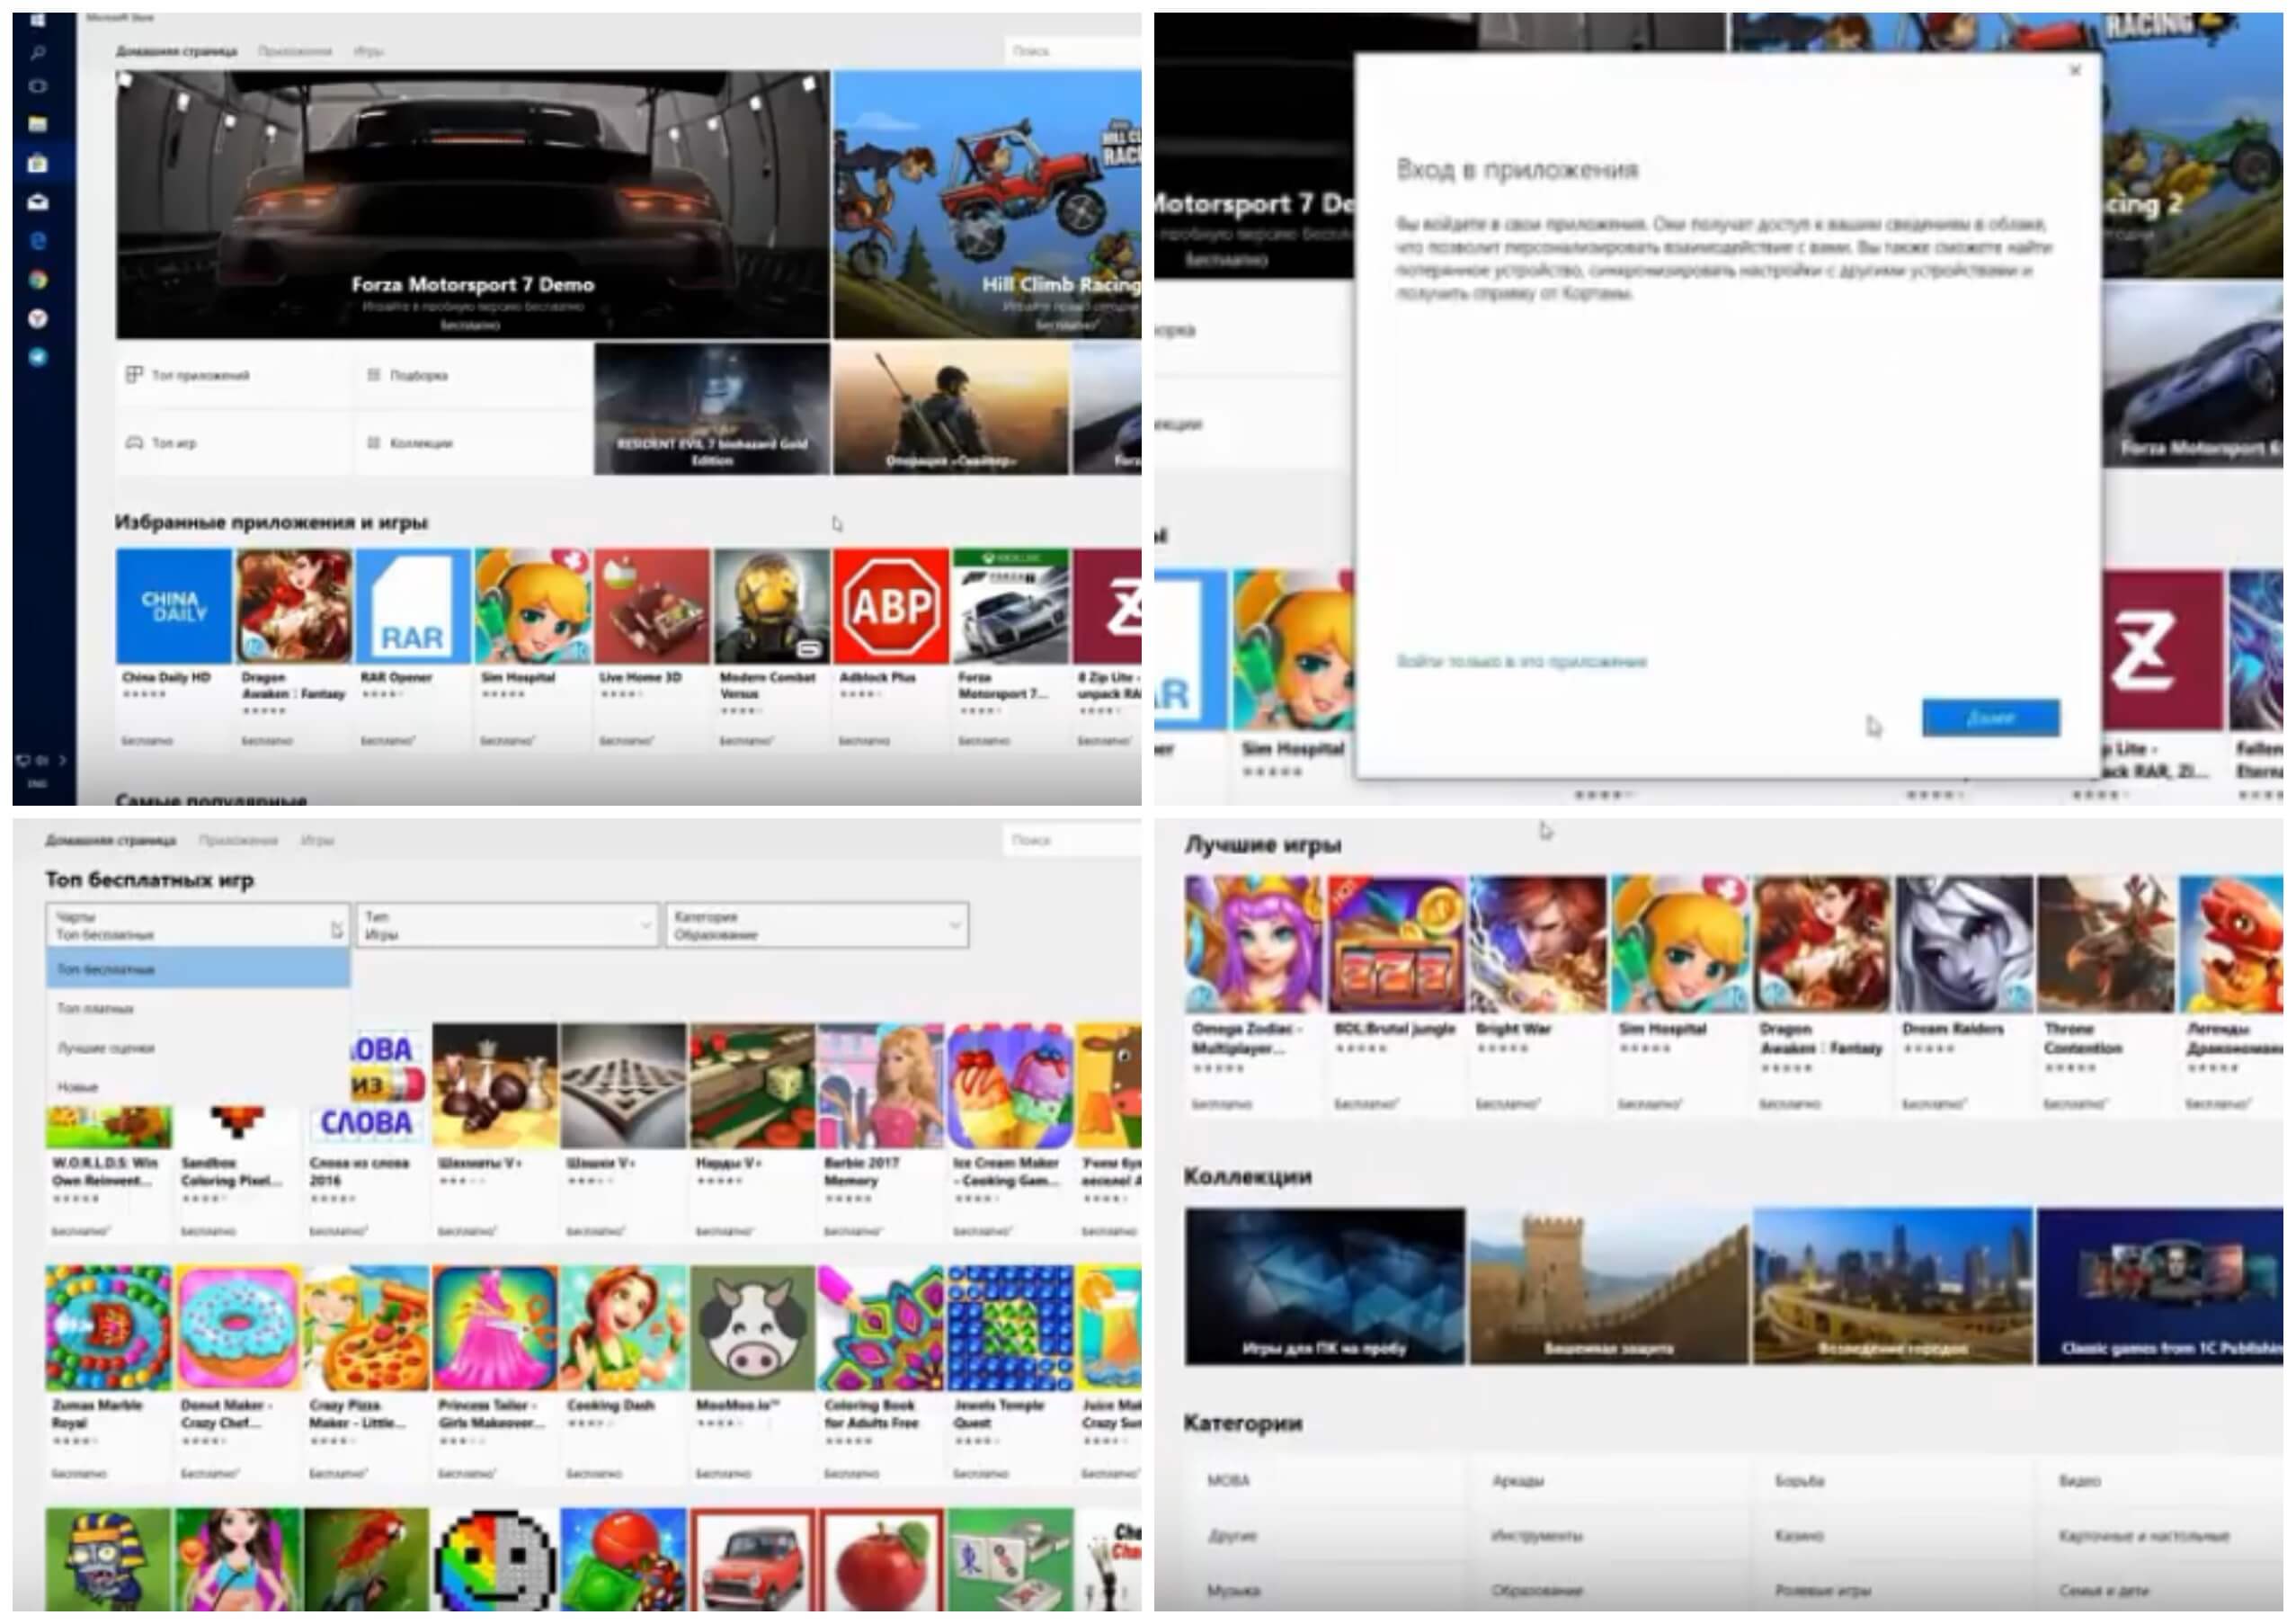Close the Вход в приложения dialog
This screenshot has width=2296, height=1624.
(x=2075, y=70)
